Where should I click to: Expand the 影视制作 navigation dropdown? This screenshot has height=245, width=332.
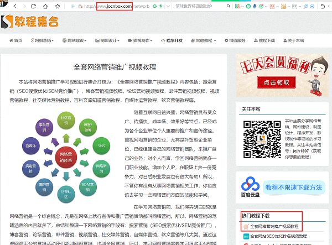140,40
